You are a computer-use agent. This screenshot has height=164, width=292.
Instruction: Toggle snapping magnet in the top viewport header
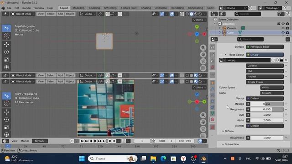pyautogui.click(x=108, y=14)
